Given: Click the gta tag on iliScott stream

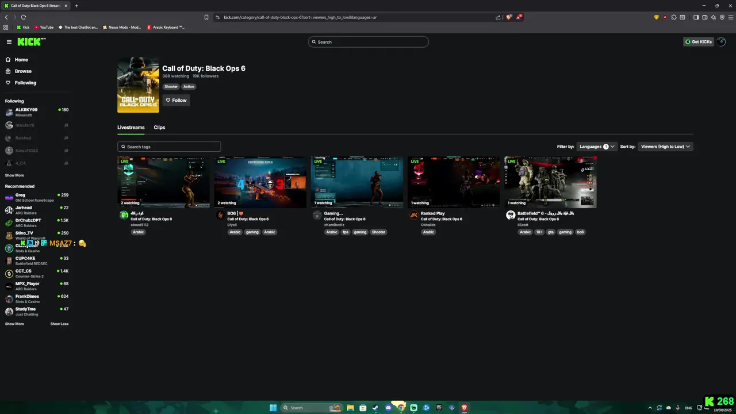Looking at the screenshot, I should coord(551,232).
